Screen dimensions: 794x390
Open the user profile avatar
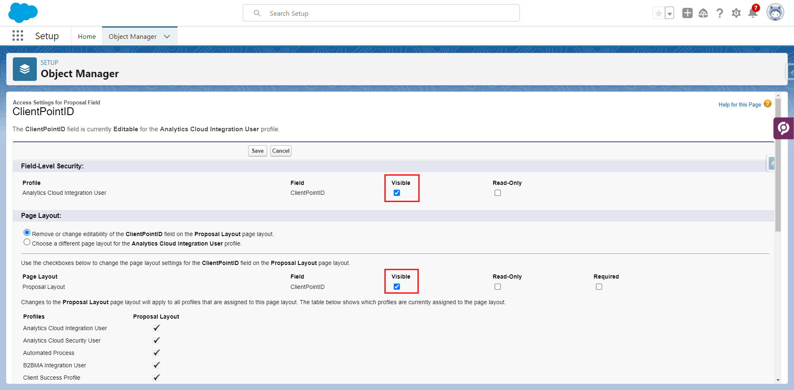coord(775,13)
